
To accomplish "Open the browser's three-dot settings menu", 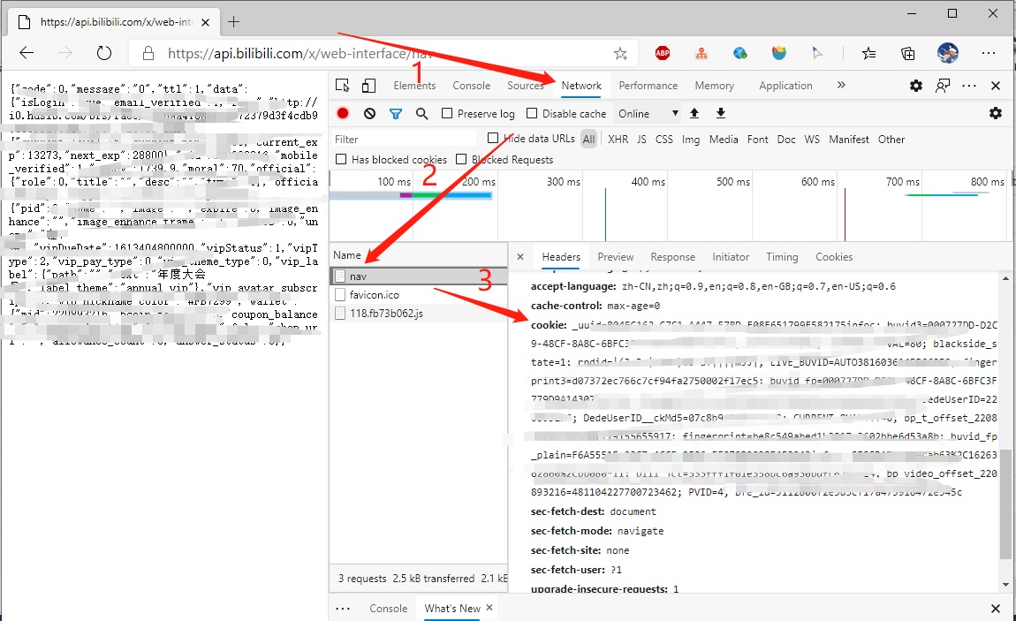I will point(988,53).
